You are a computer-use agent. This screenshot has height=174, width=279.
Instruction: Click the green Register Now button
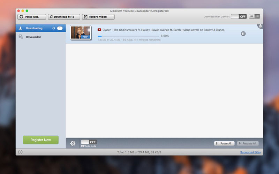(x=41, y=140)
